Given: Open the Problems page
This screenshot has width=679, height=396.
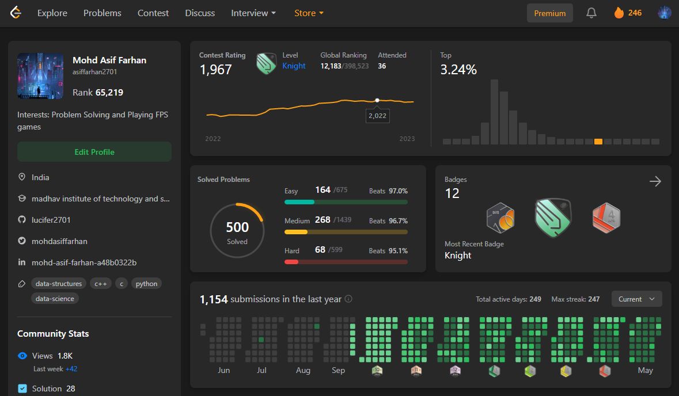Looking at the screenshot, I should click(x=102, y=13).
